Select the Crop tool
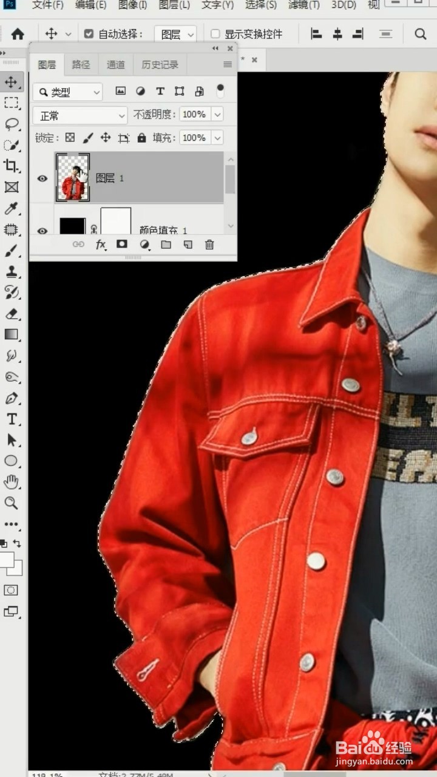 pos(12,166)
